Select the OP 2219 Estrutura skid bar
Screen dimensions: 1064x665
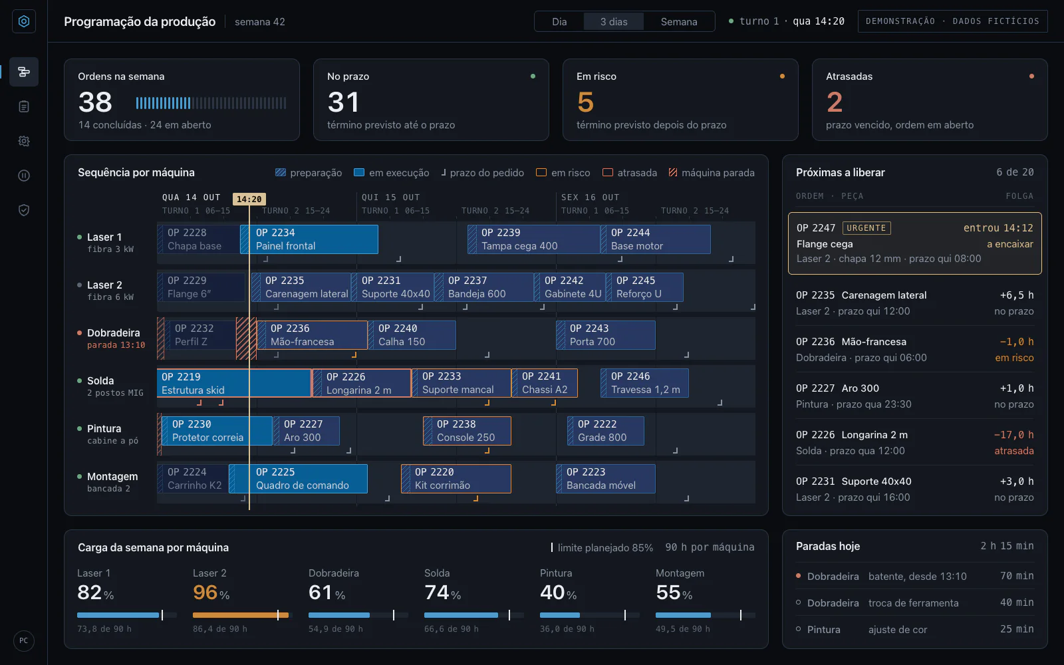(x=234, y=383)
